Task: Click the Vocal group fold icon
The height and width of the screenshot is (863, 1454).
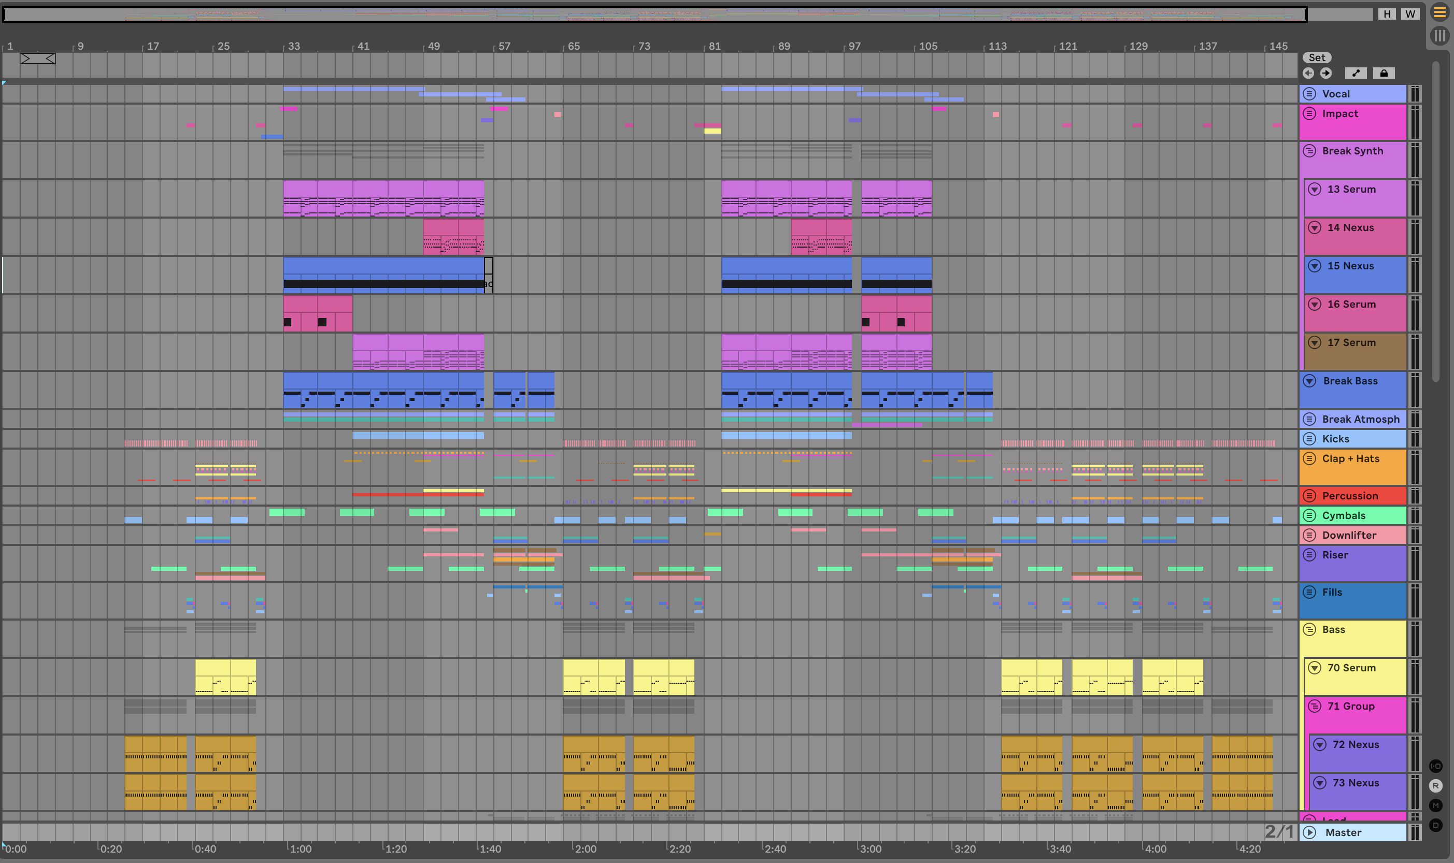Action: tap(1309, 94)
